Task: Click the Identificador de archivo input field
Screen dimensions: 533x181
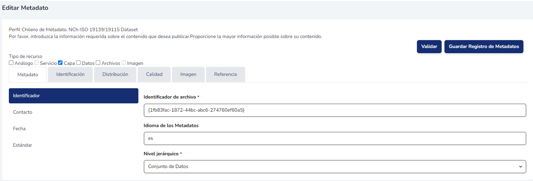Action: 334,110
